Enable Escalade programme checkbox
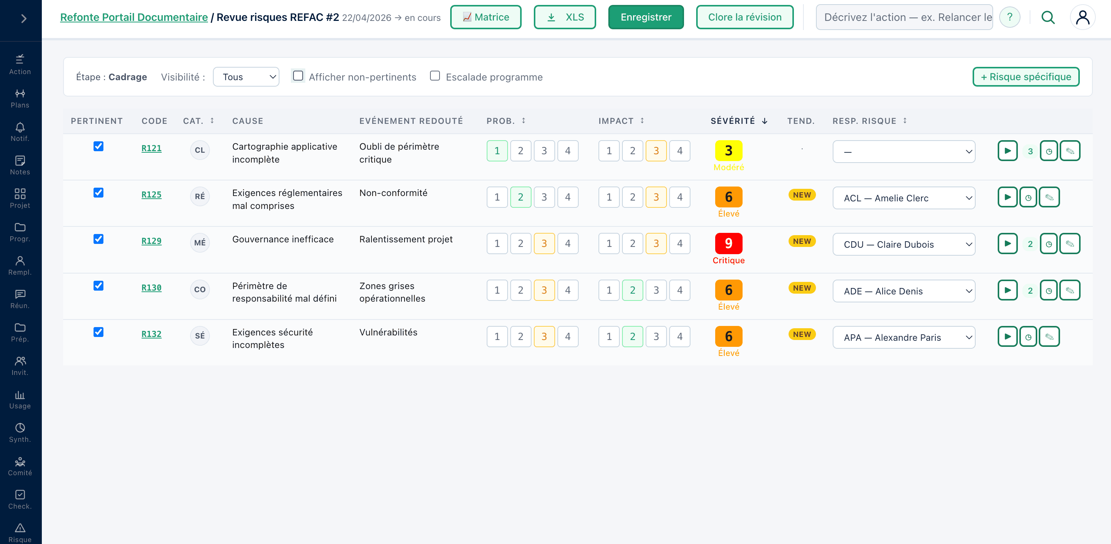Image resolution: width=1111 pixels, height=544 pixels. point(435,76)
